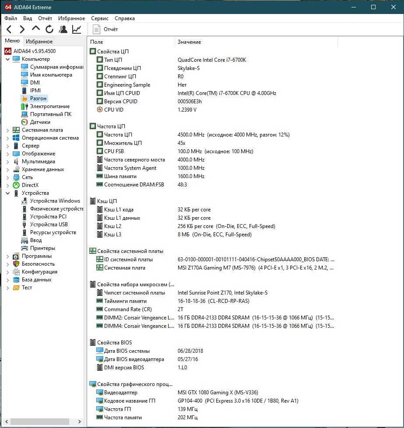This screenshot has height=428, width=404.
Task: Select the Множитель ЦП row
Action: pos(213,143)
